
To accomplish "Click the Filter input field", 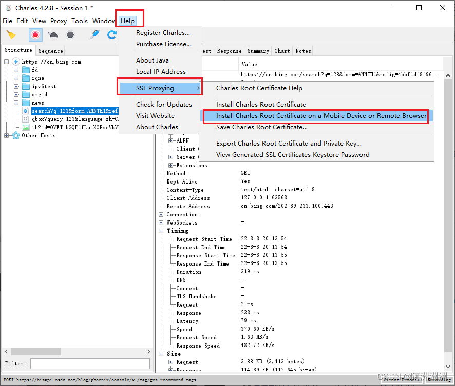I will (90, 364).
